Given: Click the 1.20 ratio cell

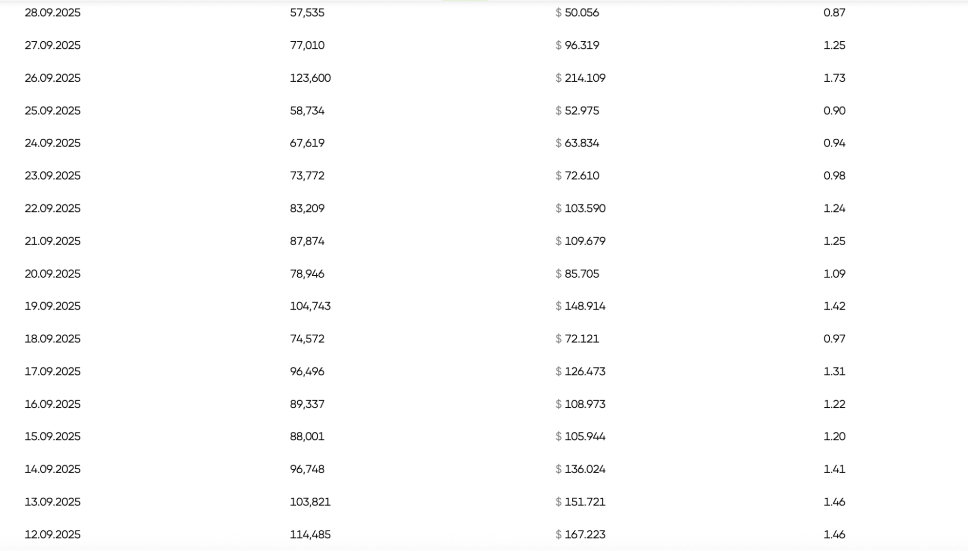Looking at the screenshot, I should pyautogui.click(x=834, y=436).
